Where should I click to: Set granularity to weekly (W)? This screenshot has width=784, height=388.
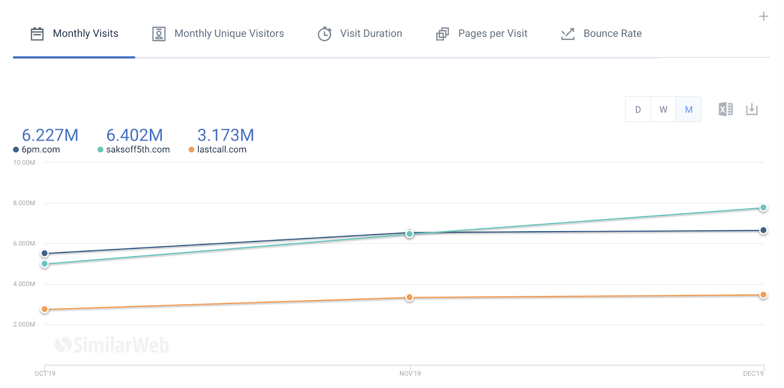point(663,109)
